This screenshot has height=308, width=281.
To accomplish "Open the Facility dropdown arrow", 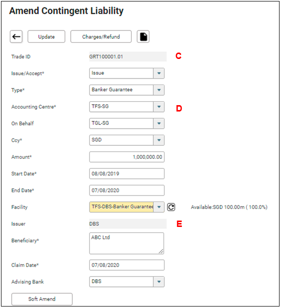I will pyautogui.click(x=159, y=207).
